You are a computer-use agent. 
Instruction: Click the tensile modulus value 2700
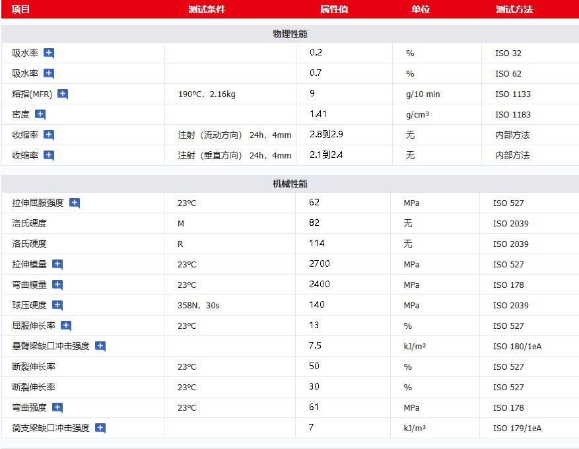[x=320, y=263]
